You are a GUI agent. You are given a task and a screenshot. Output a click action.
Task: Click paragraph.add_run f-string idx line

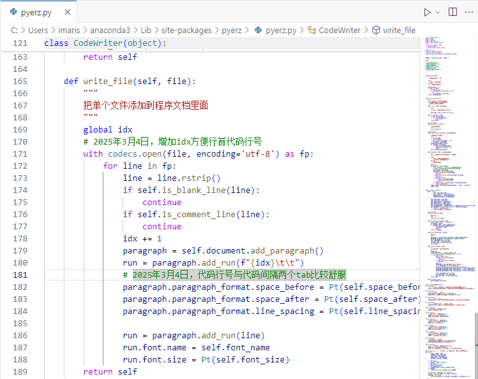[x=213, y=263]
